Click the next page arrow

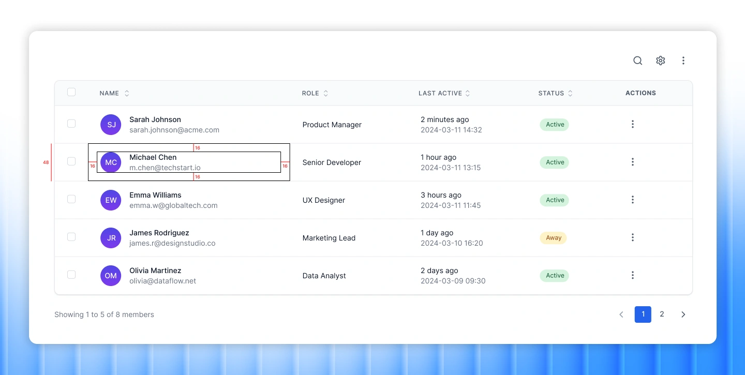click(683, 314)
